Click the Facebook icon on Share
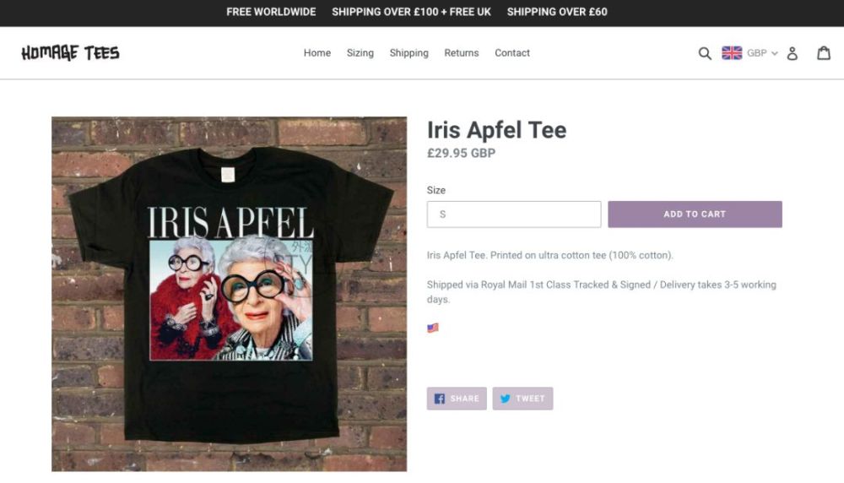844x483 pixels. pos(440,399)
